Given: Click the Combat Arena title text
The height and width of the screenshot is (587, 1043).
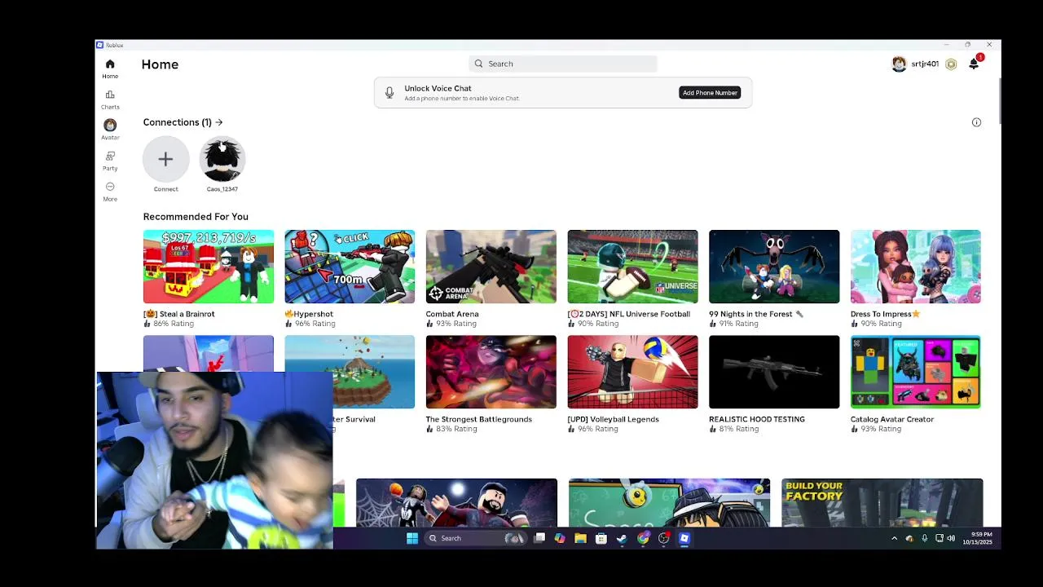Looking at the screenshot, I should [x=452, y=314].
